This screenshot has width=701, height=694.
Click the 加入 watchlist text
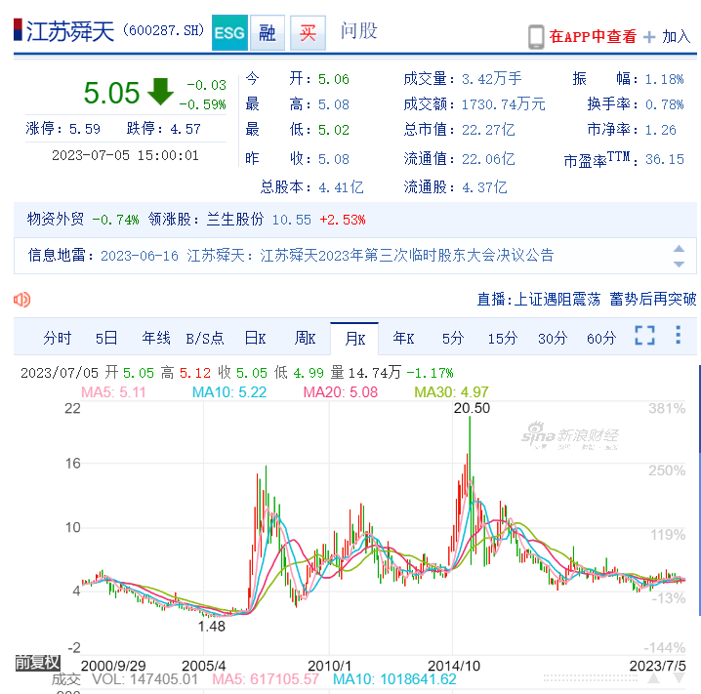(x=676, y=36)
